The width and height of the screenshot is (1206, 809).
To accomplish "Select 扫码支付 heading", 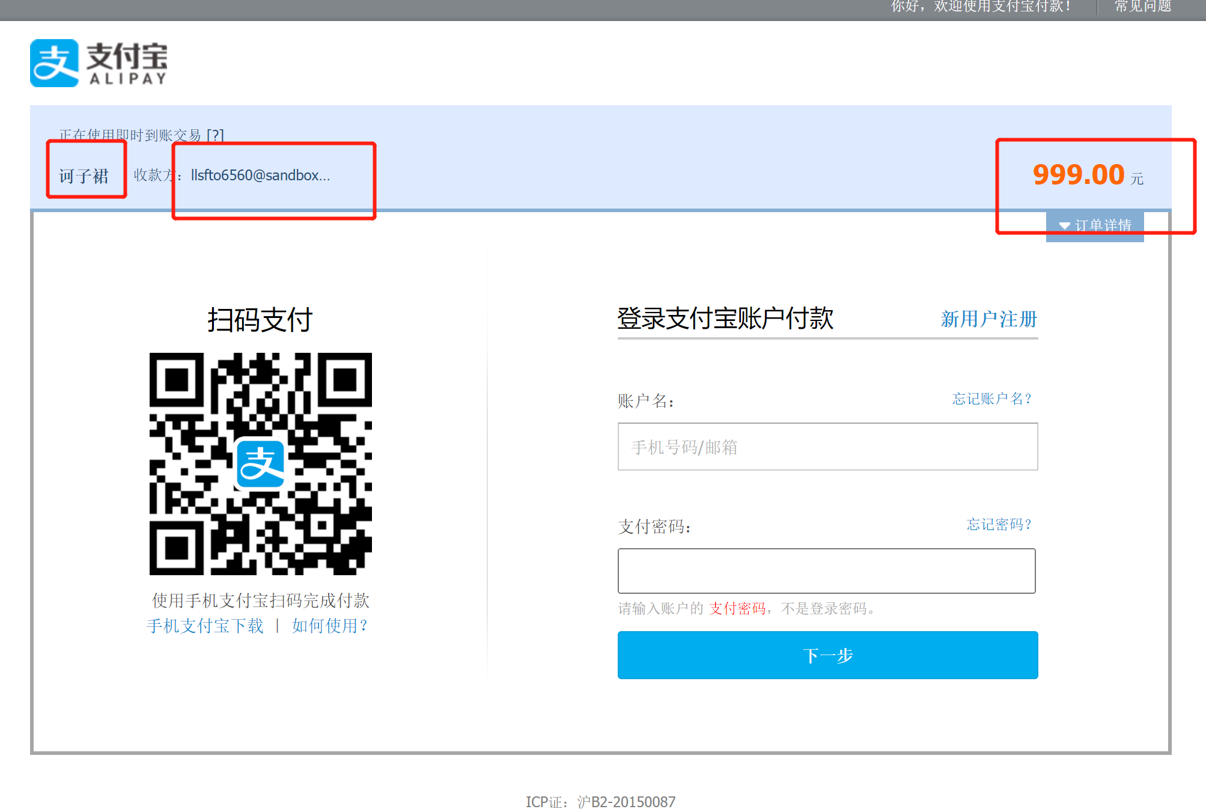I will (260, 319).
